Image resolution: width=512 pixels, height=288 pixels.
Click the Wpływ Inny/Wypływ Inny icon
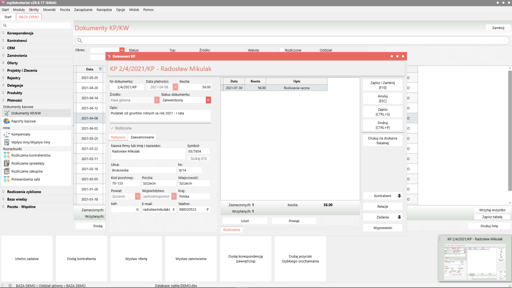coord(7,142)
